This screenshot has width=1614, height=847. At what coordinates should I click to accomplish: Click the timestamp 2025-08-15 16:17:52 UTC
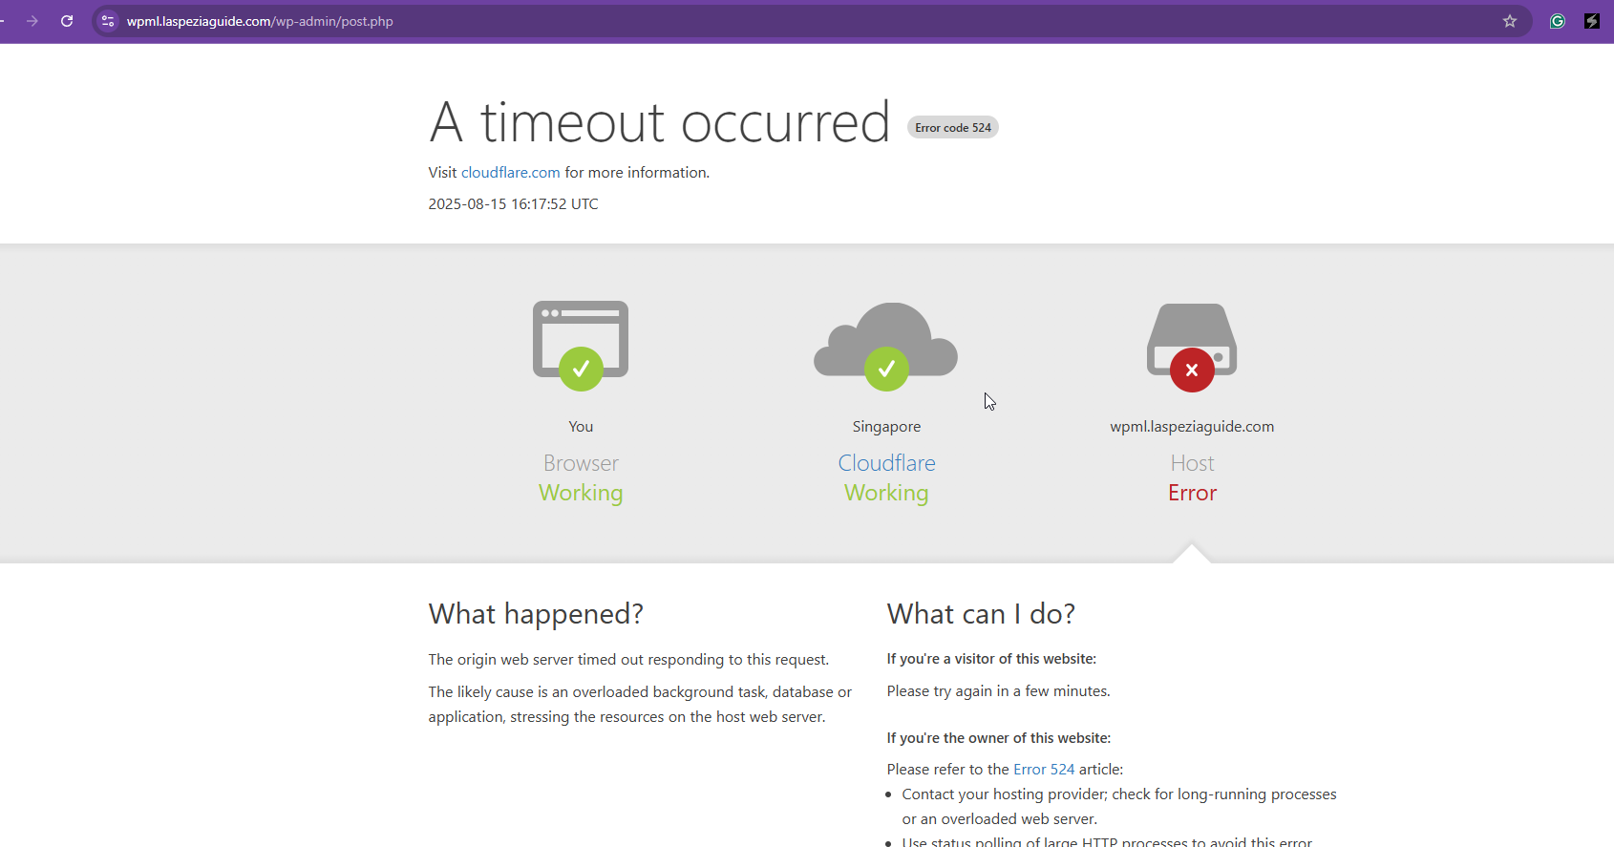click(x=514, y=204)
